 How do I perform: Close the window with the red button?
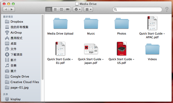tap(4, 4)
